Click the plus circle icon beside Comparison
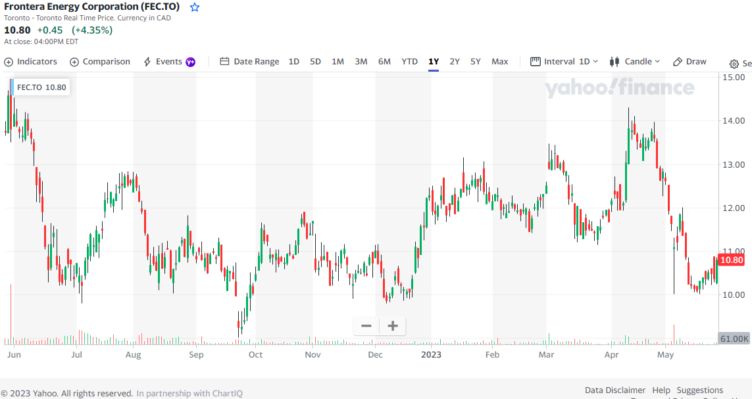 [74, 62]
